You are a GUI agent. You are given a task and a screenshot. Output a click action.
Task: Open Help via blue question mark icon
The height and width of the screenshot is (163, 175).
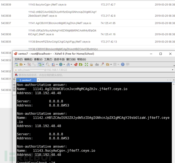[x=123, y=64]
